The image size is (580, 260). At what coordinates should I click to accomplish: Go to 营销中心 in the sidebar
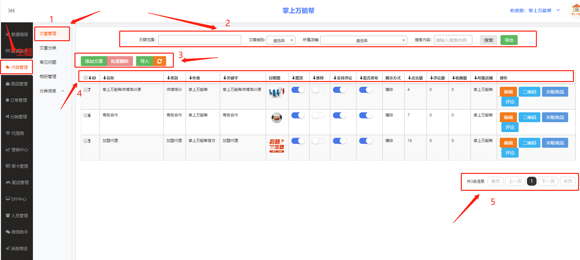[x=17, y=150]
